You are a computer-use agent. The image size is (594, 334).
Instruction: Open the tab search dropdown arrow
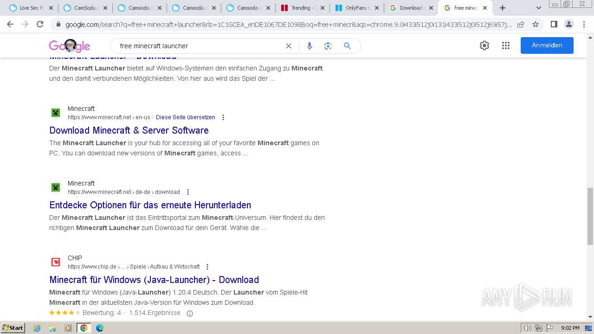pyautogui.click(x=539, y=8)
